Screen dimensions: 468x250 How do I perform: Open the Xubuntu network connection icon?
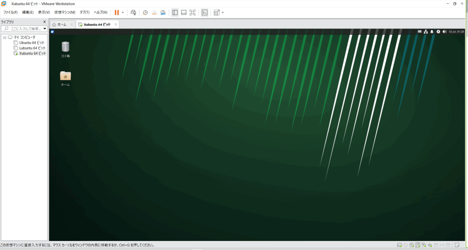[x=425, y=32]
